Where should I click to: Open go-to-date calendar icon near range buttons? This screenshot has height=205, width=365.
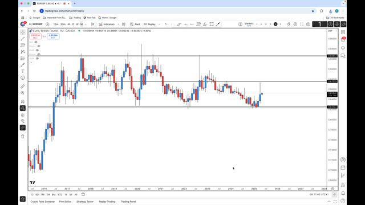tap(83, 194)
